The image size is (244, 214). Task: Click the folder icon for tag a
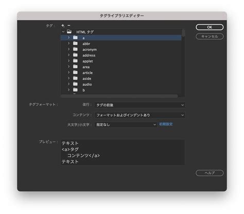(x=75, y=38)
